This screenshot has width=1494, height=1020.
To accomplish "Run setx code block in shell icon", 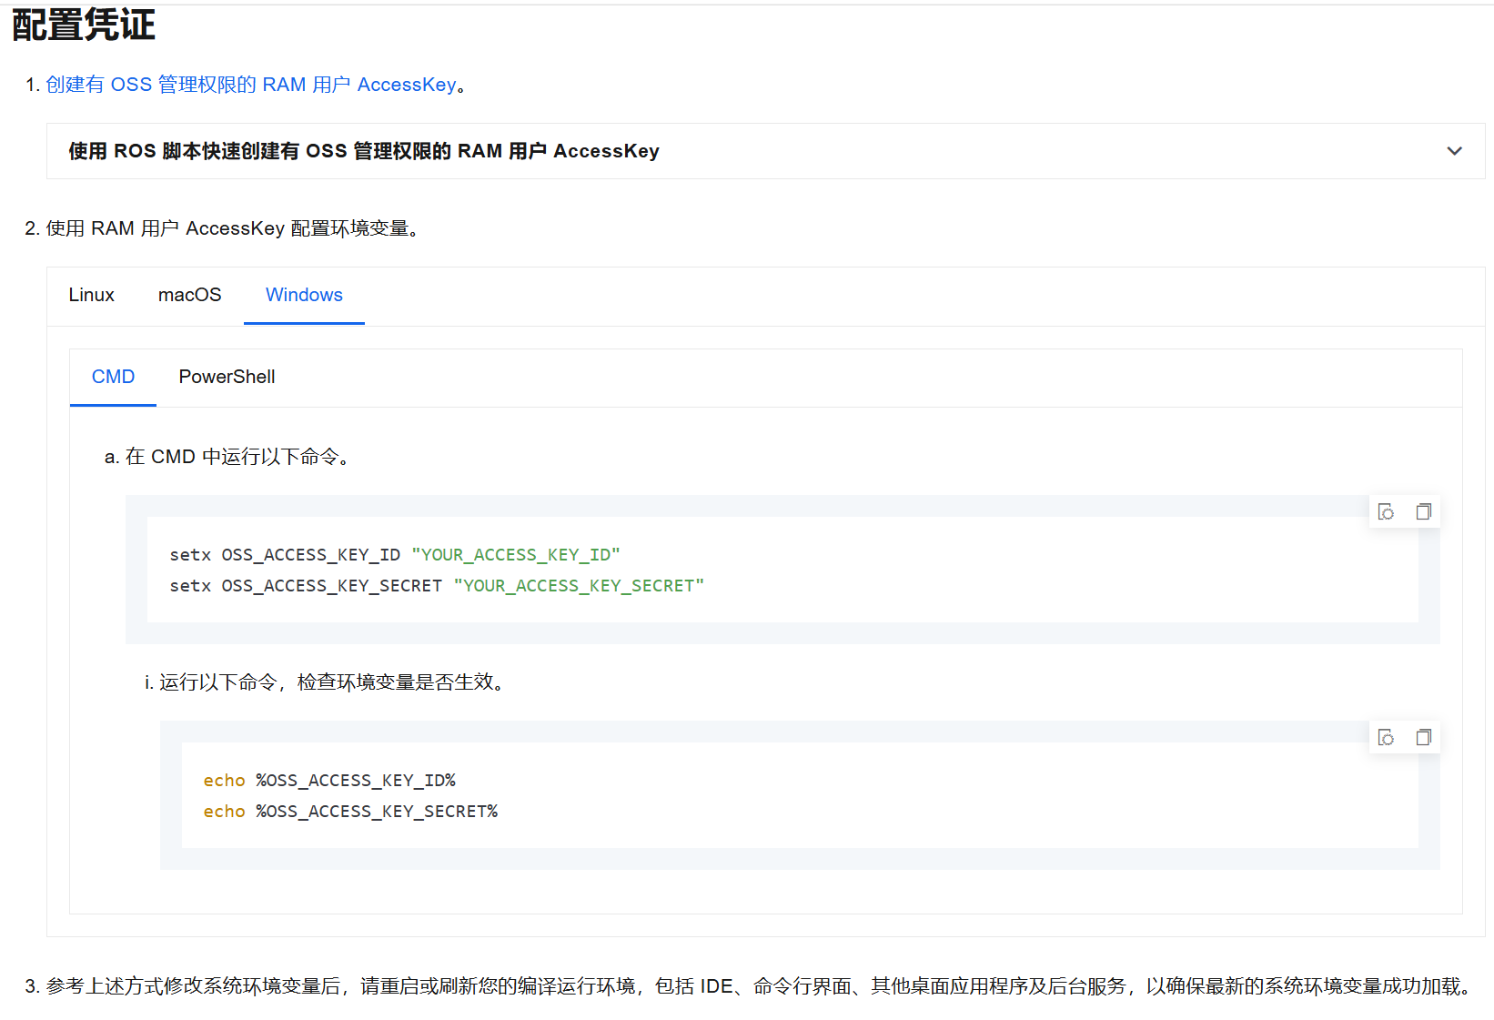I will coord(1386,511).
